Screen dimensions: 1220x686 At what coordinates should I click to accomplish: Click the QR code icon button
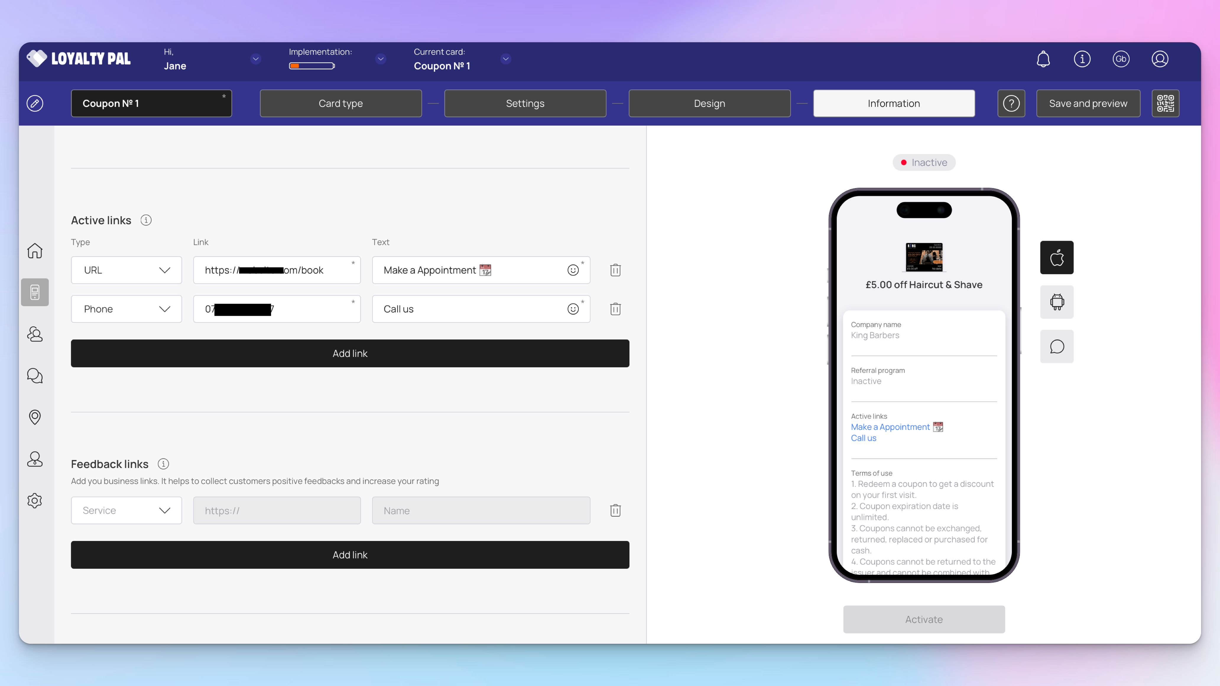tap(1165, 103)
